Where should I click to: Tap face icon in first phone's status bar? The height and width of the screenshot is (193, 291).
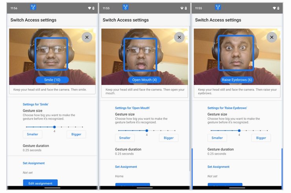[x=33, y=7]
